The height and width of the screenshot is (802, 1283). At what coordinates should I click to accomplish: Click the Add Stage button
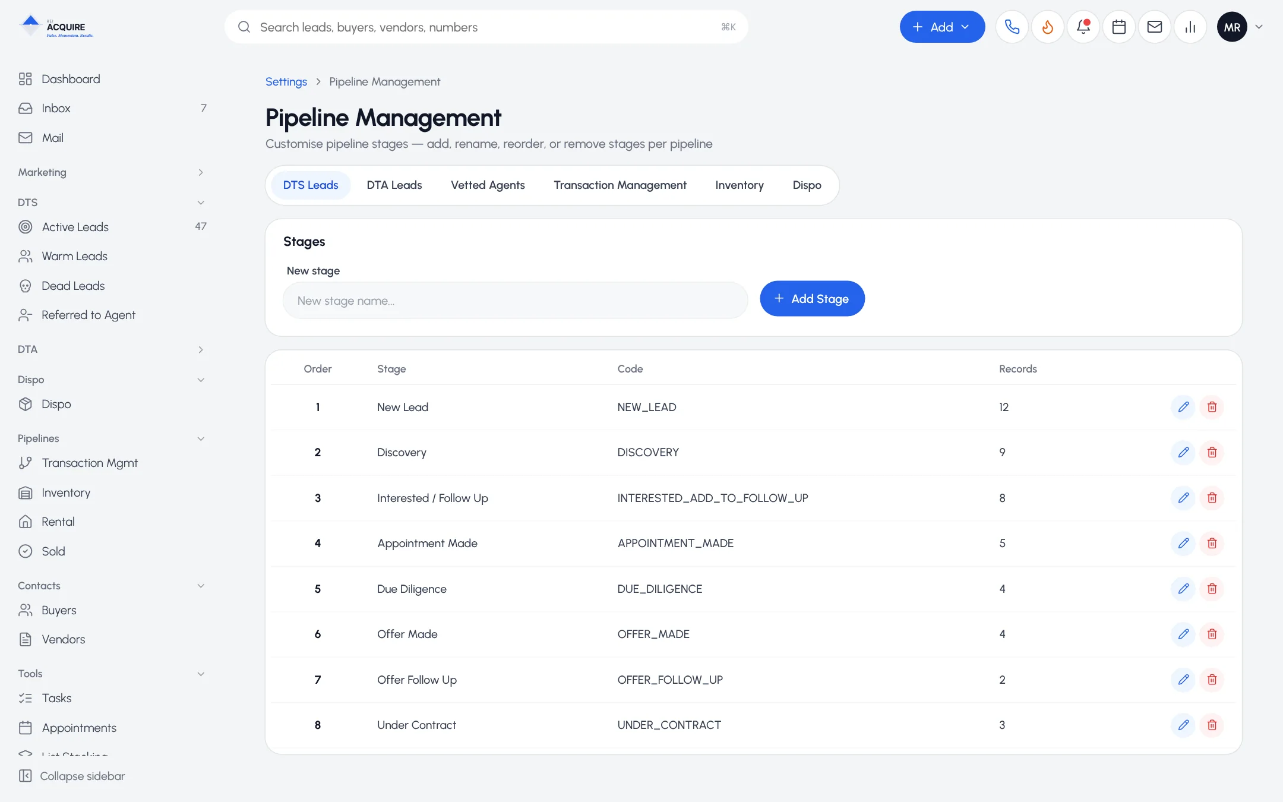(812, 299)
